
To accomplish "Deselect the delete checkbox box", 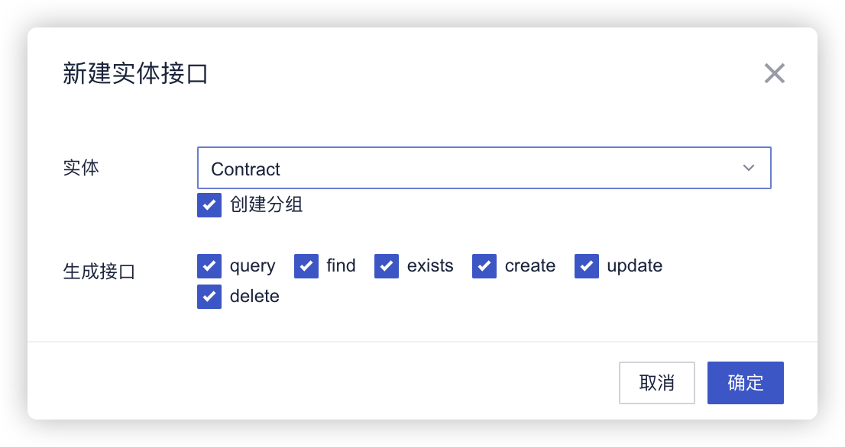I will pos(209,297).
